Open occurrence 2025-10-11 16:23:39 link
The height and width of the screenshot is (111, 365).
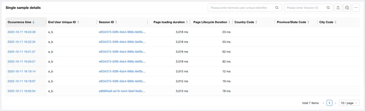coord(22,32)
